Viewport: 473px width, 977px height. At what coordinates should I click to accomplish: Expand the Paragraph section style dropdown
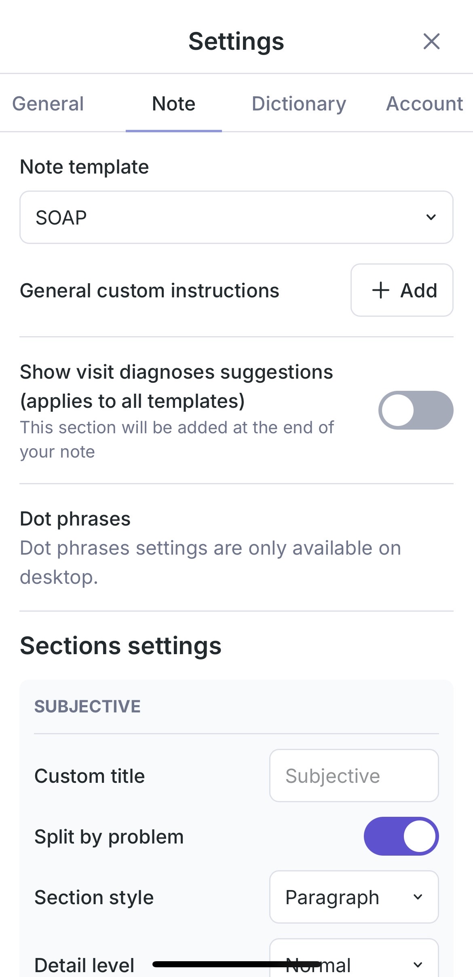pyautogui.click(x=354, y=897)
